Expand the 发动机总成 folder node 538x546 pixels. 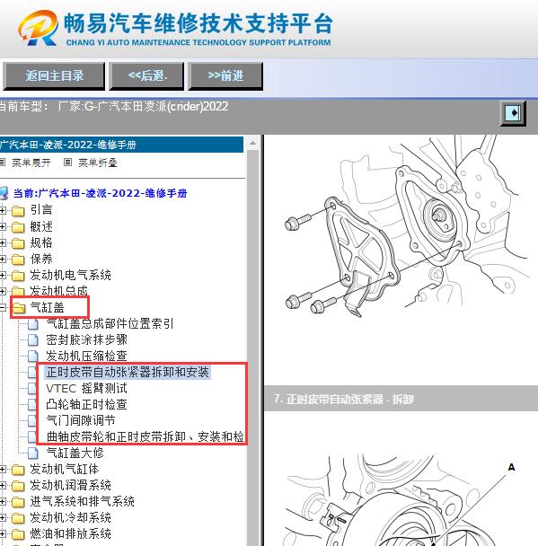[x=3, y=291]
